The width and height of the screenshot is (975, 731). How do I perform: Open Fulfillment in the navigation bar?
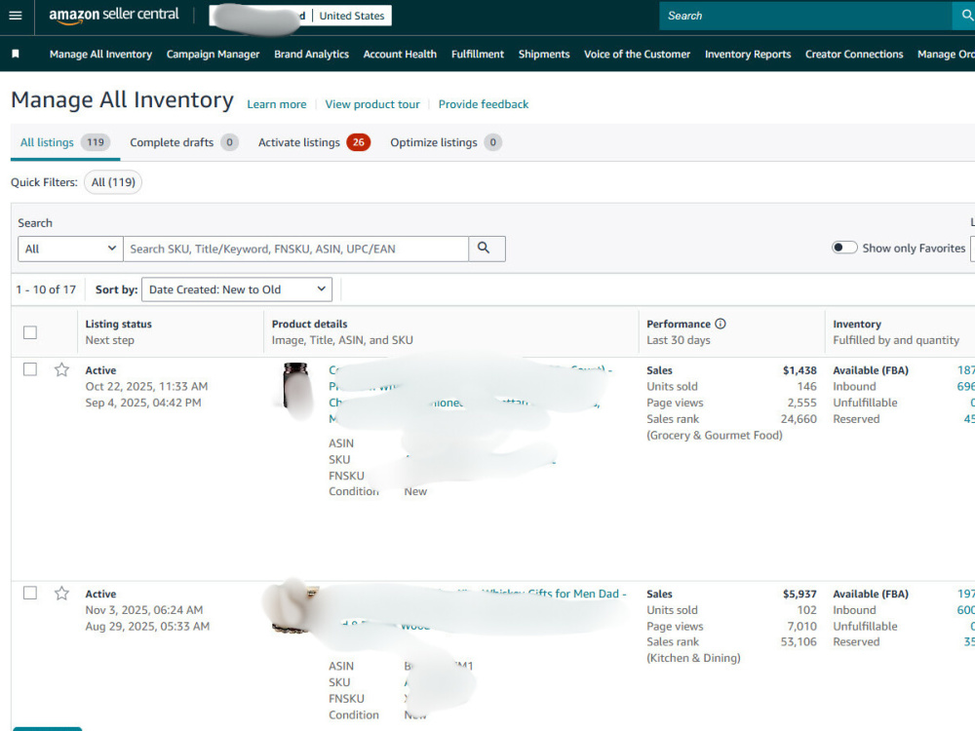click(478, 54)
